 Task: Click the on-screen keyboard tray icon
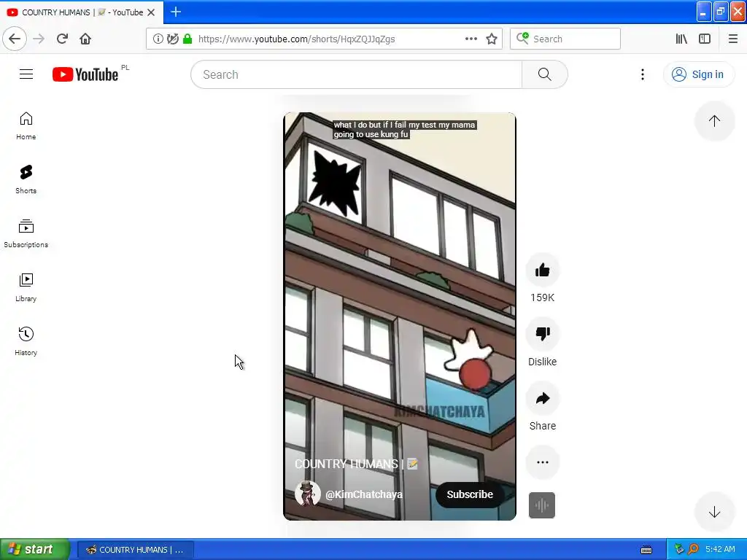646,550
